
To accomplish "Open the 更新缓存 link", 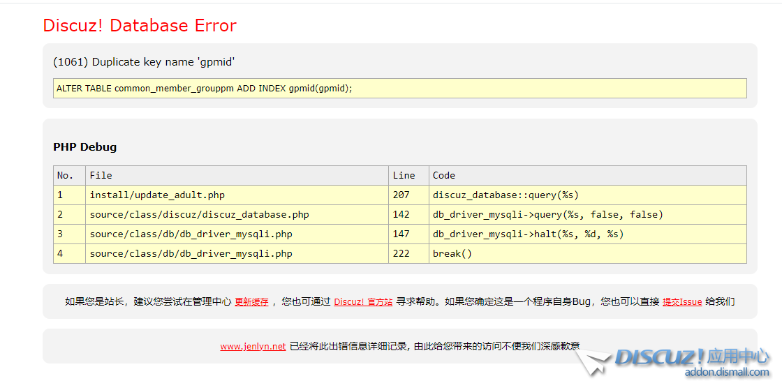I will click(251, 302).
